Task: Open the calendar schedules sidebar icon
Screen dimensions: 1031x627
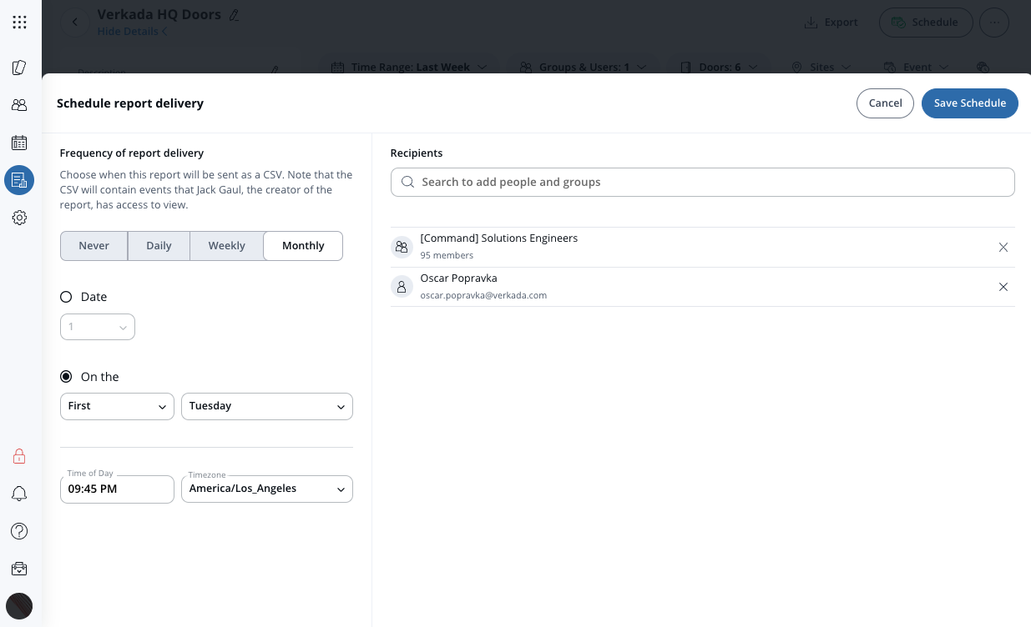Action: point(19,143)
